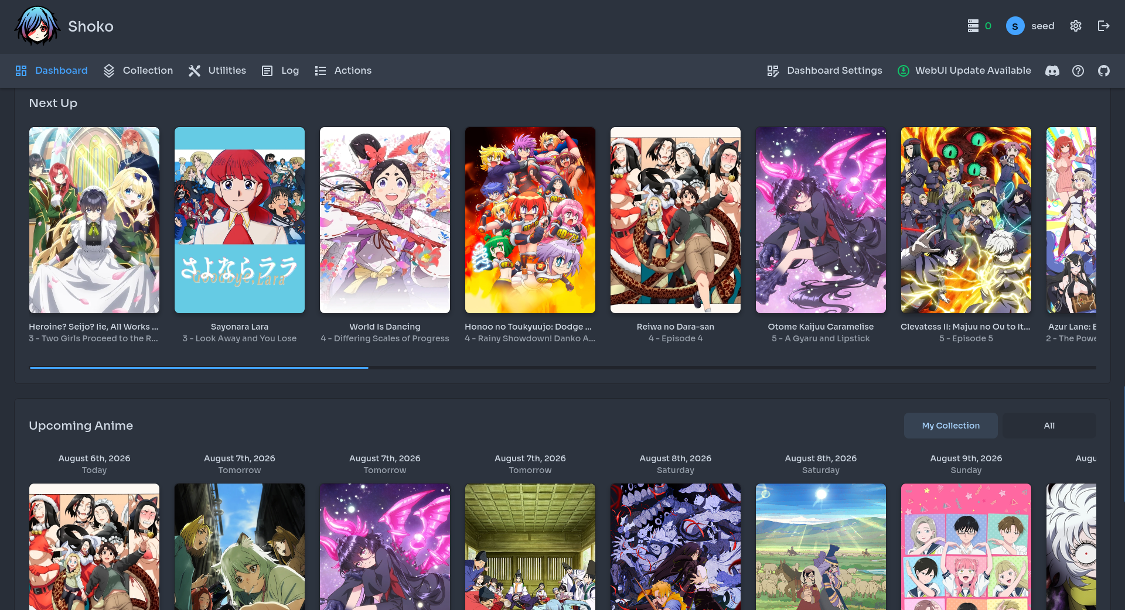
Task: Click '4 - Episode 4' subtitle
Action: [x=676, y=338]
